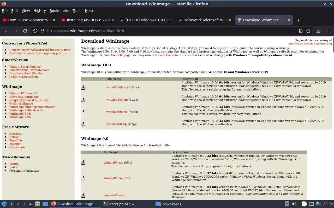Open the Forum link under Miscellaneous
Image resolution: width=334 pixels, height=208 pixels.
[x=14, y=164]
